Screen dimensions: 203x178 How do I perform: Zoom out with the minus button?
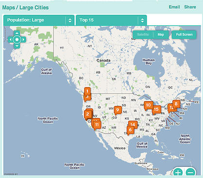point(190,173)
